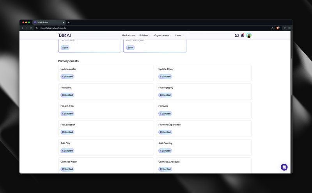Viewport: 312px width, 193px height.
Task: Click Collected badge under Update Avatar
Action: click(x=67, y=77)
